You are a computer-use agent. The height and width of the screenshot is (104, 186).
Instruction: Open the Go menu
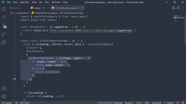pyautogui.click(x=41, y=2)
